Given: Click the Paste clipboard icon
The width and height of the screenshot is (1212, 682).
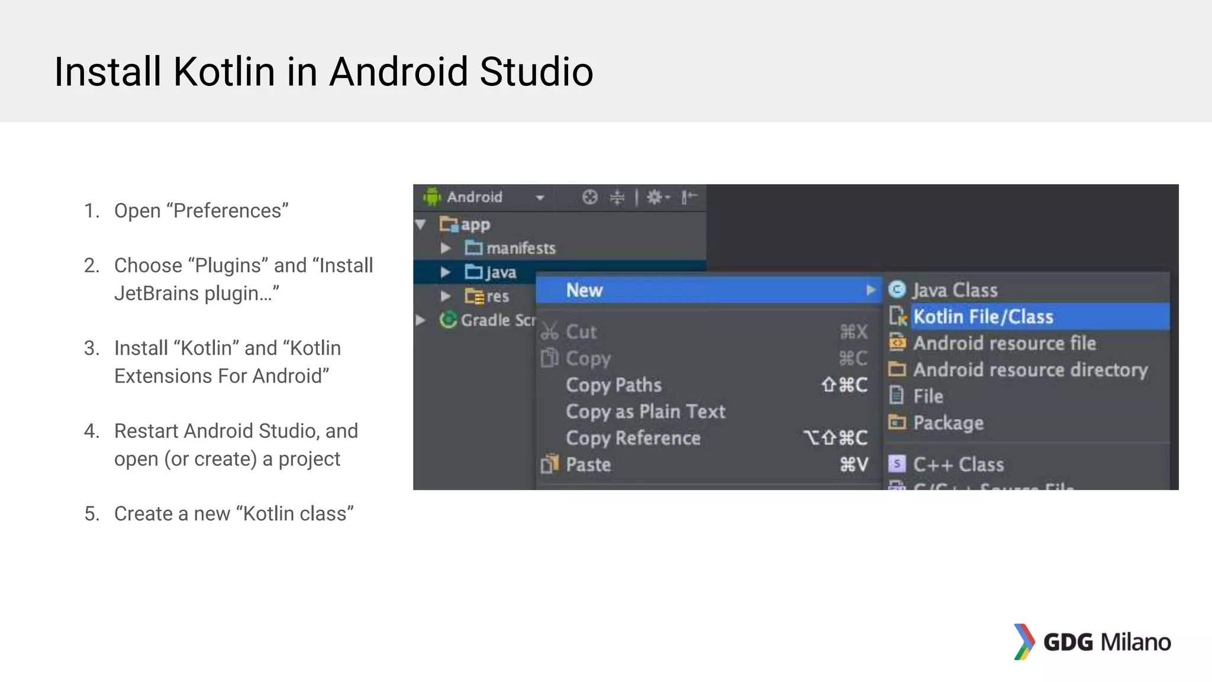Looking at the screenshot, I should pos(550,464).
